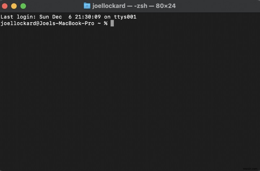This screenshot has height=171, width=260.
Task: Click the "Dec" month in login line
Action: click(x=57, y=17)
